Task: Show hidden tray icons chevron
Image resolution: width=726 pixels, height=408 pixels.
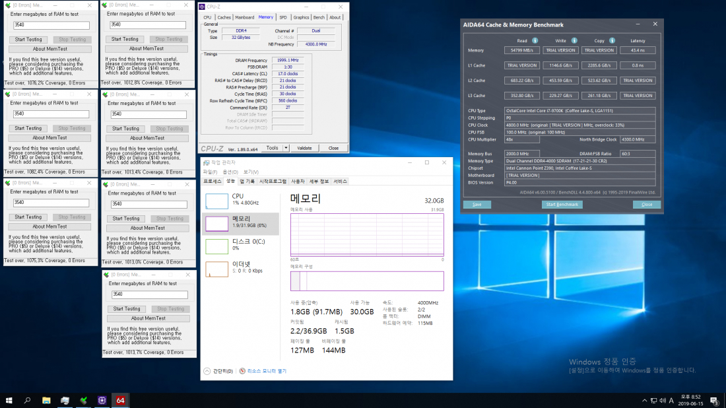Action: pos(644,401)
